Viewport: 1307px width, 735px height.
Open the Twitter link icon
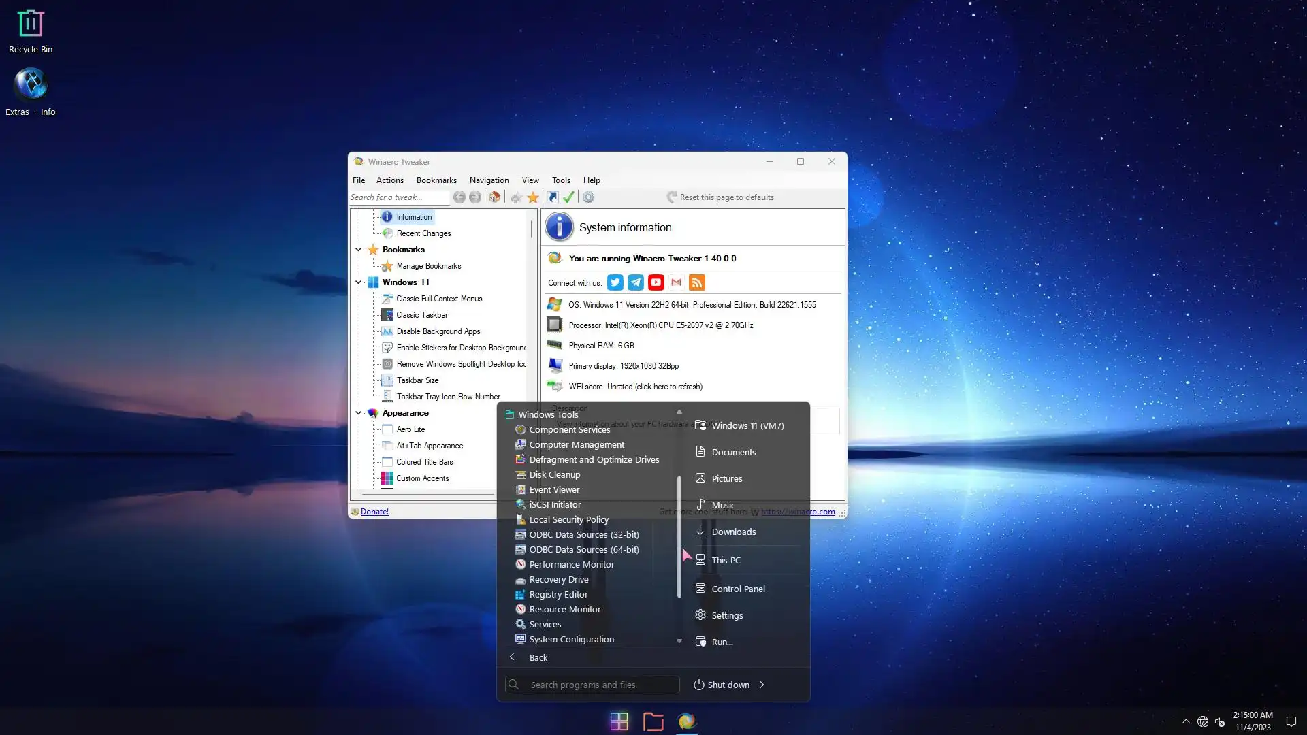615,282
